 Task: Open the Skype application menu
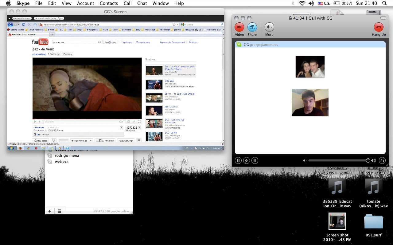pyautogui.click(x=23, y=3)
